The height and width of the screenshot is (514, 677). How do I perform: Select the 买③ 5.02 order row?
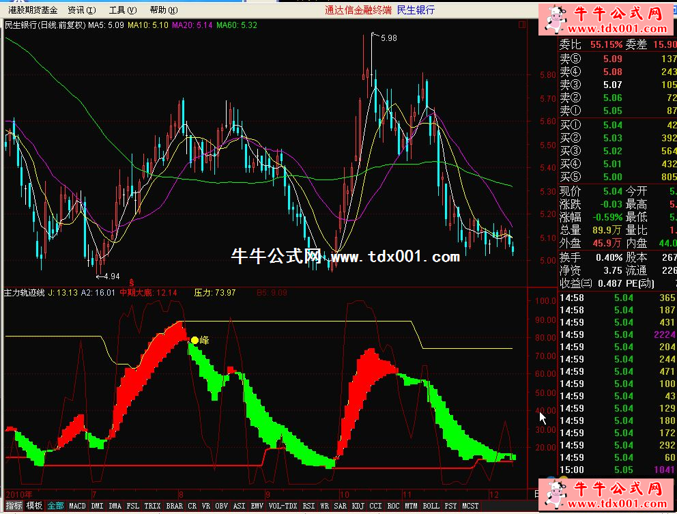618,151
